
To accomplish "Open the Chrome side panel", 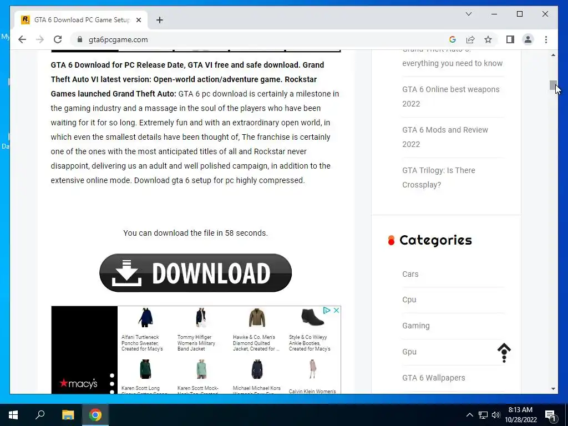I will (510, 39).
